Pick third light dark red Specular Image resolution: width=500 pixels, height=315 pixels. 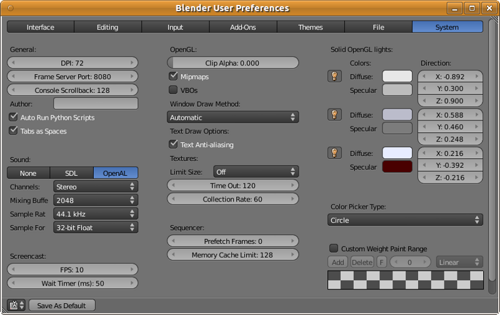point(397,167)
